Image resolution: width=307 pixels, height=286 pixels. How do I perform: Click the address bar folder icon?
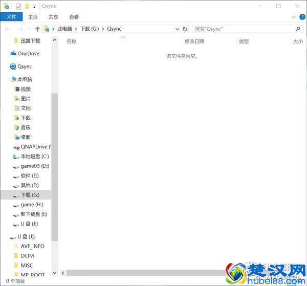pyautogui.click(x=47, y=29)
